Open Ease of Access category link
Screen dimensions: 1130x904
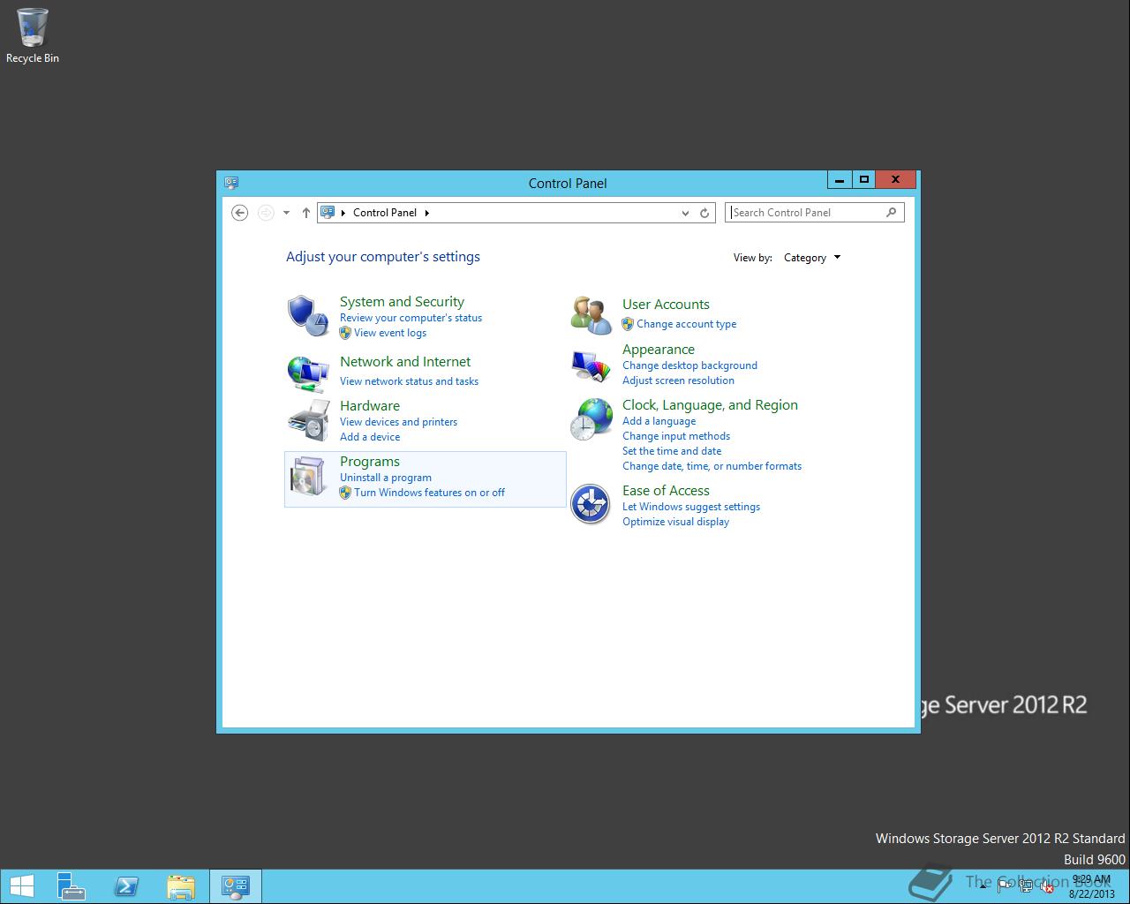(x=666, y=491)
